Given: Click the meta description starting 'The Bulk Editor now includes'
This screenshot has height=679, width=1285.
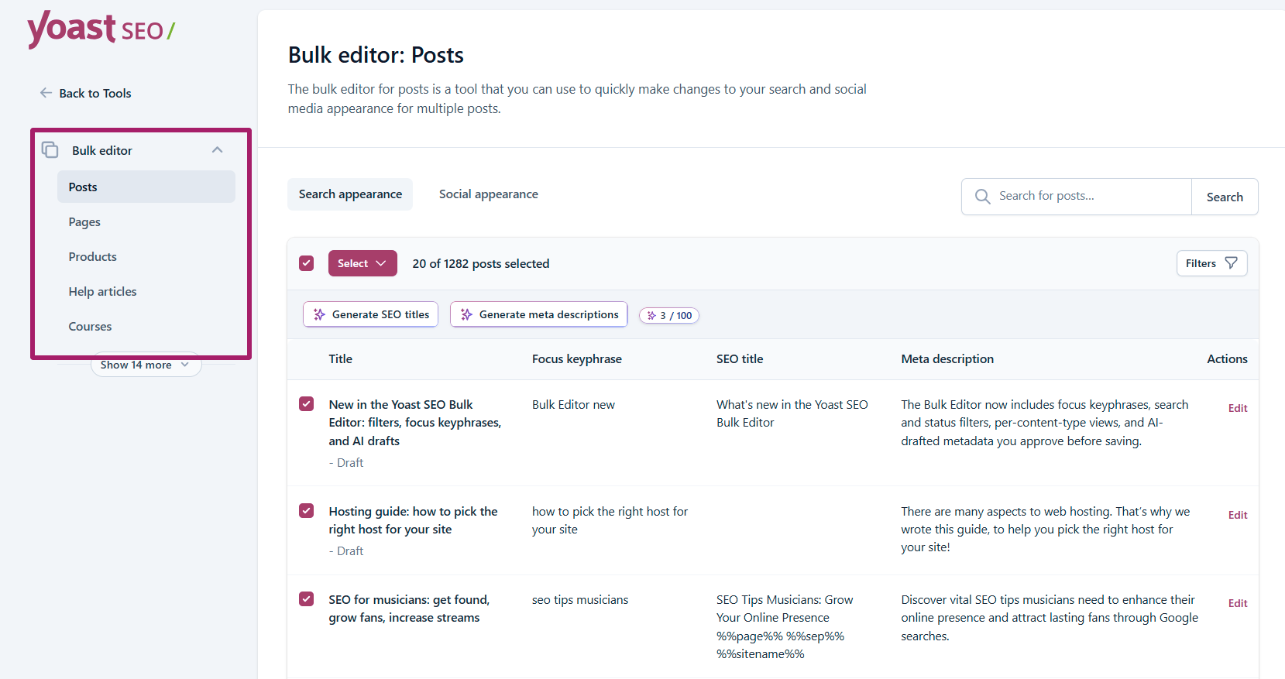Looking at the screenshot, I should tap(1045, 423).
